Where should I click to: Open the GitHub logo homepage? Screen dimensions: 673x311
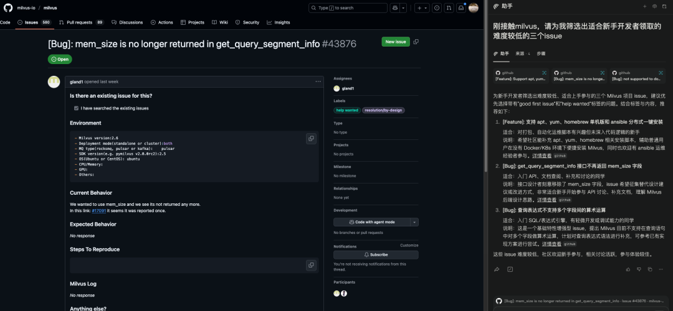click(8, 7)
